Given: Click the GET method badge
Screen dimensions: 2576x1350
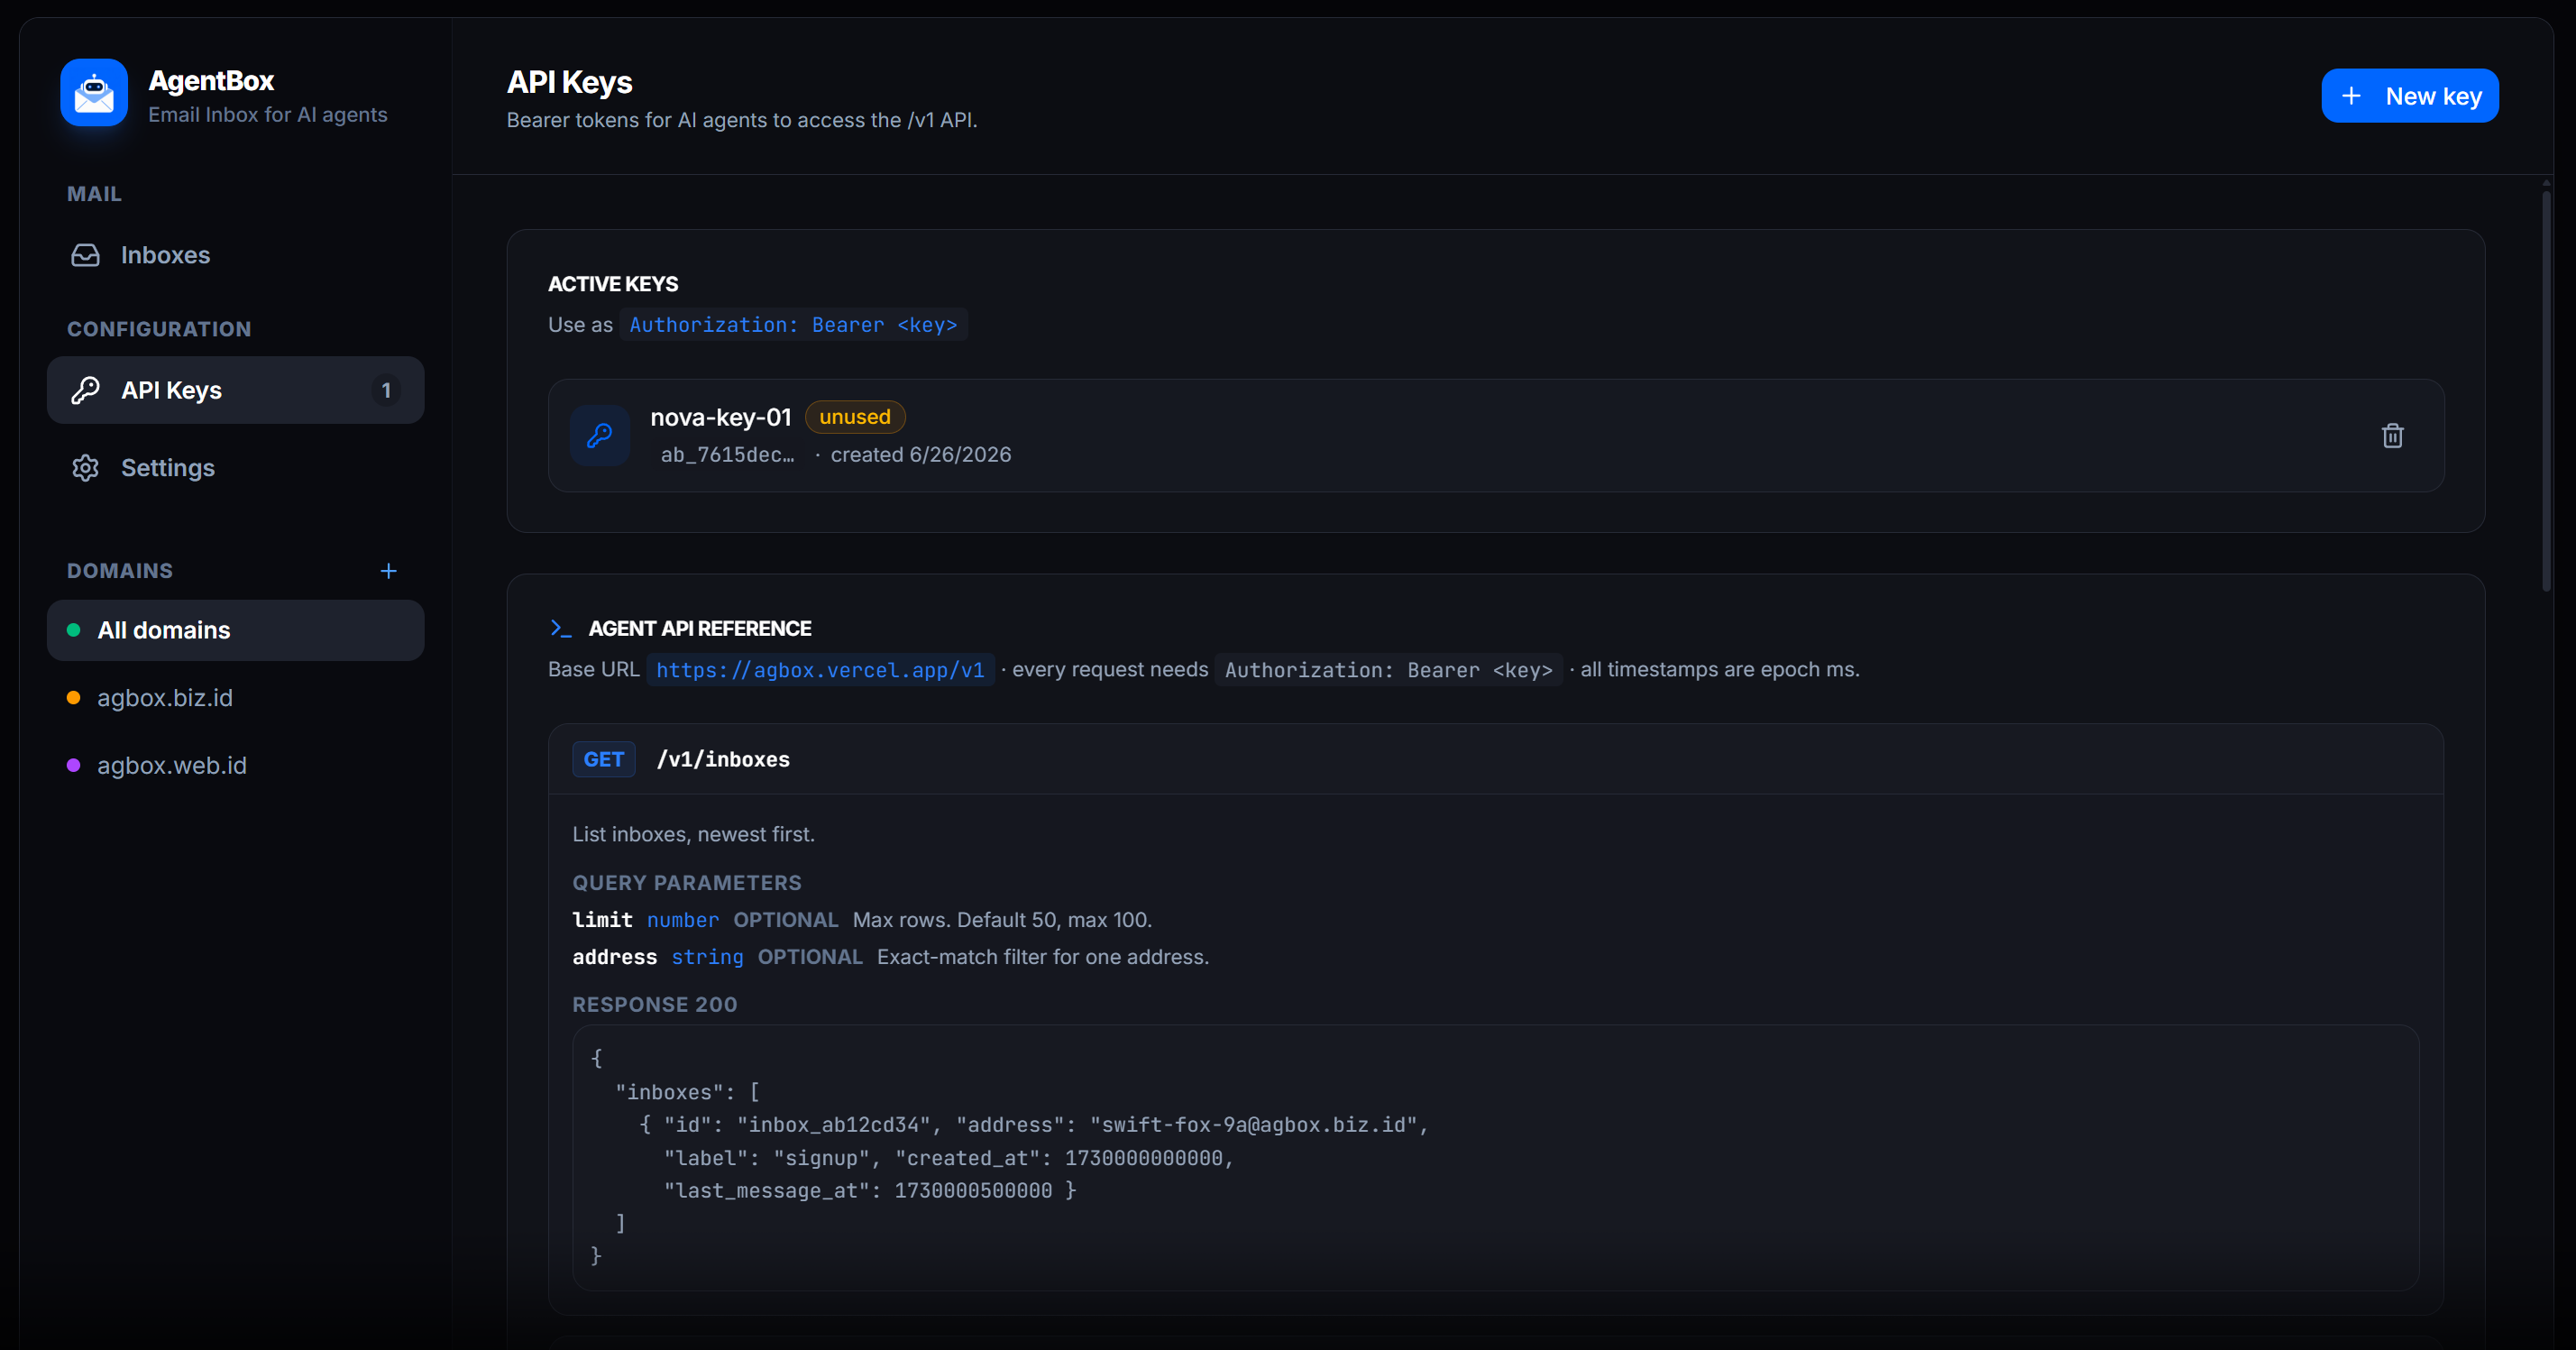Looking at the screenshot, I should pos(604,760).
